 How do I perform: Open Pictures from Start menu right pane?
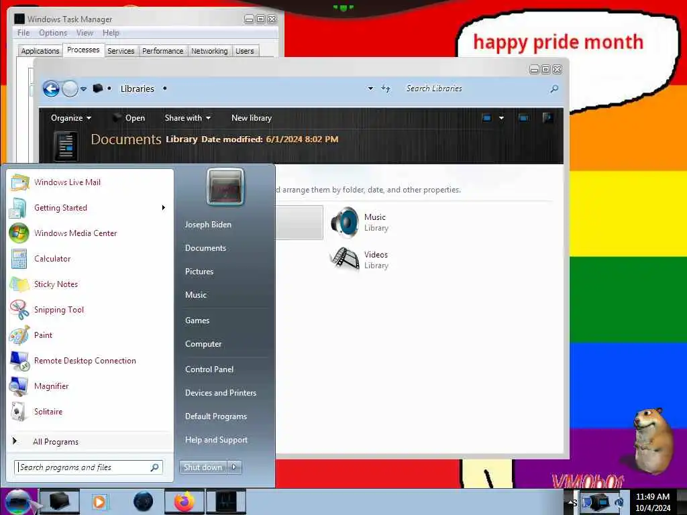pyautogui.click(x=199, y=272)
